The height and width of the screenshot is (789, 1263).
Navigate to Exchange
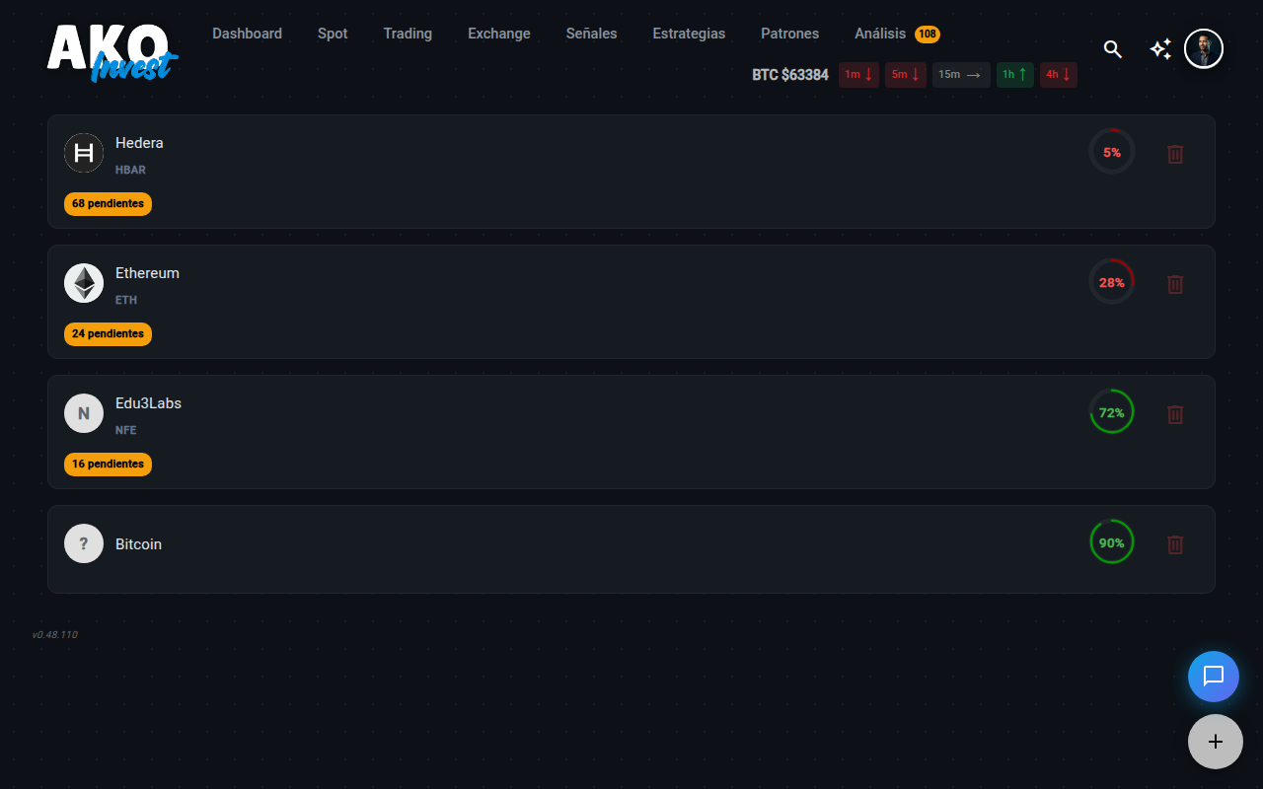[499, 34]
